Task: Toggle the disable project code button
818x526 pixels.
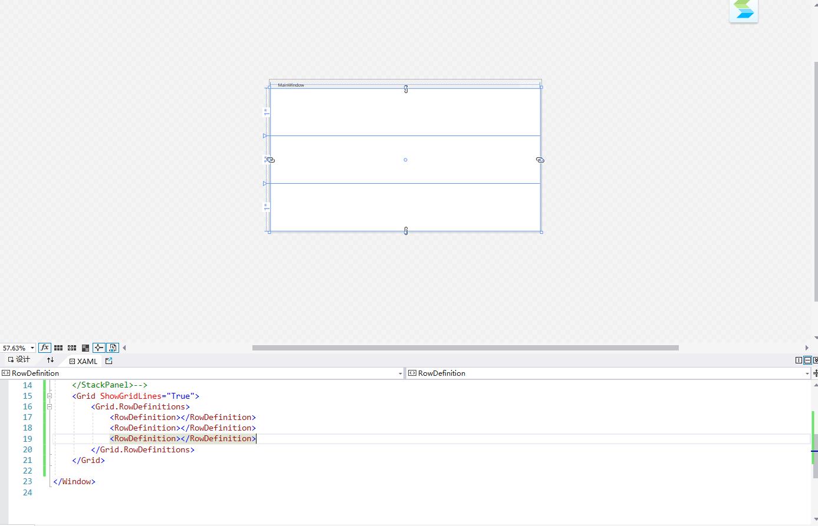Action: pyautogui.click(x=113, y=348)
